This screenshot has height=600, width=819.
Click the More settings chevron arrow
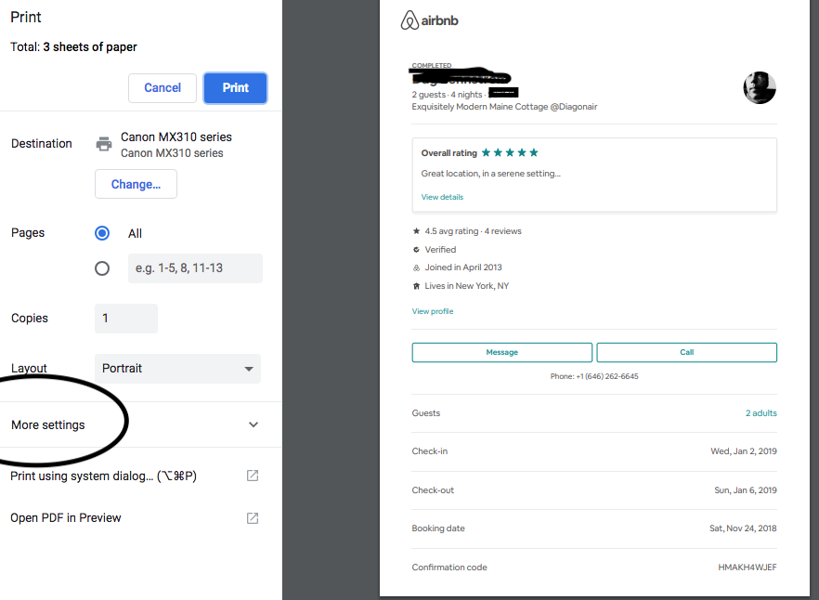pyautogui.click(x=253, y=424)
